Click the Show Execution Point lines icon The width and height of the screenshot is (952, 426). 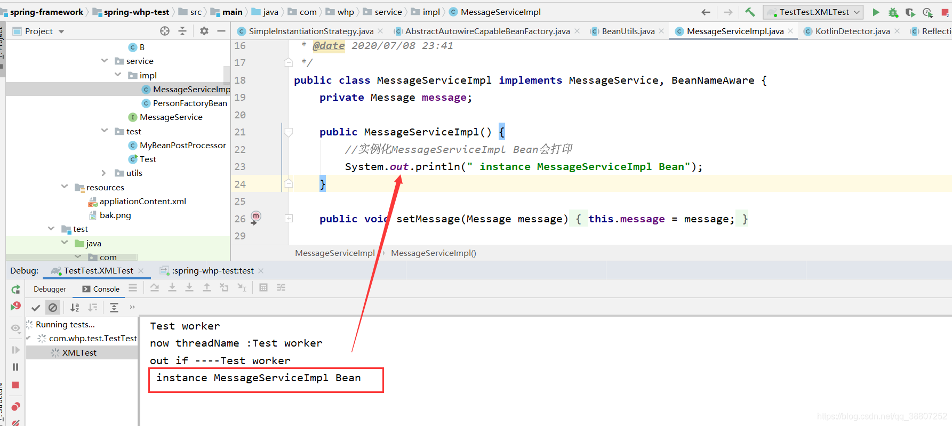click(x=133, y=288)
